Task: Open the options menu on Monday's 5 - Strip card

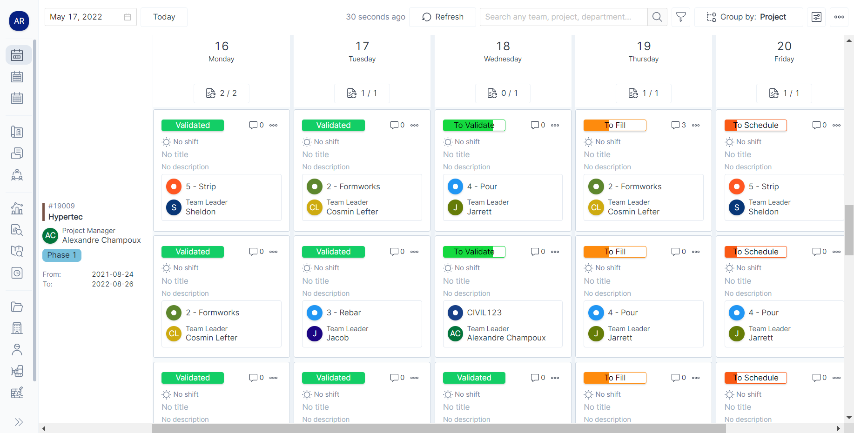Action: click(274, 125)
